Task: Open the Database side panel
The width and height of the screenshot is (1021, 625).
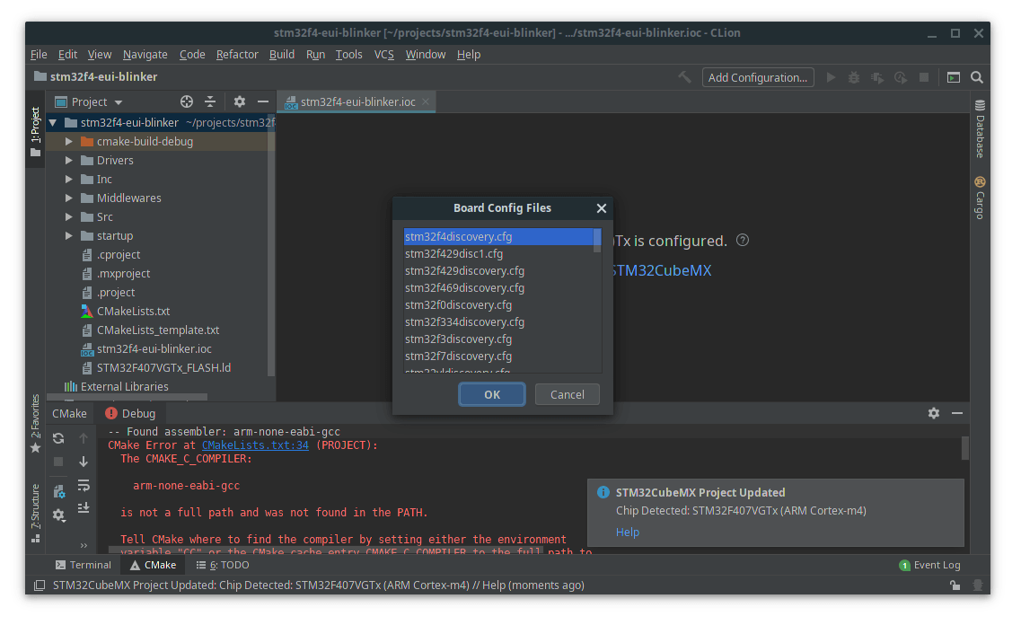Action: [980, 129]
